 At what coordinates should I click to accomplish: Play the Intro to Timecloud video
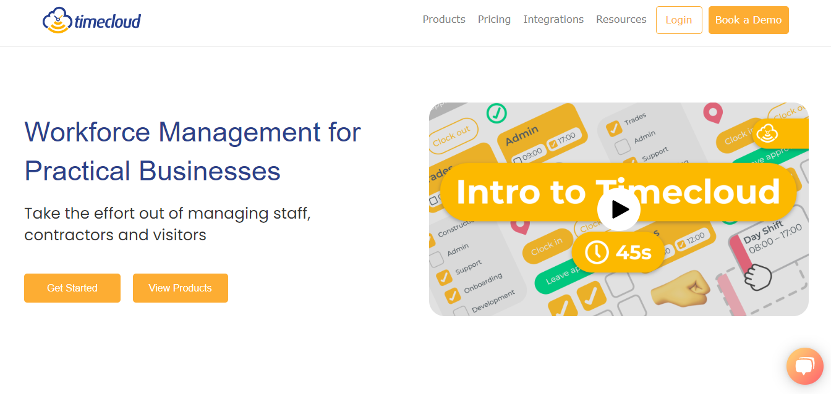(x=618, y=210)
